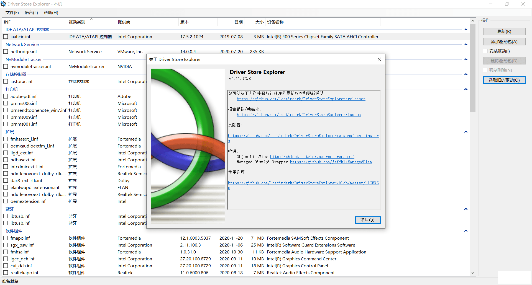Image resolution: width=532 pixels, height=285 pixels.
Task: Open the DriverStoreExplorer issues link
Action: pos(299,115)
